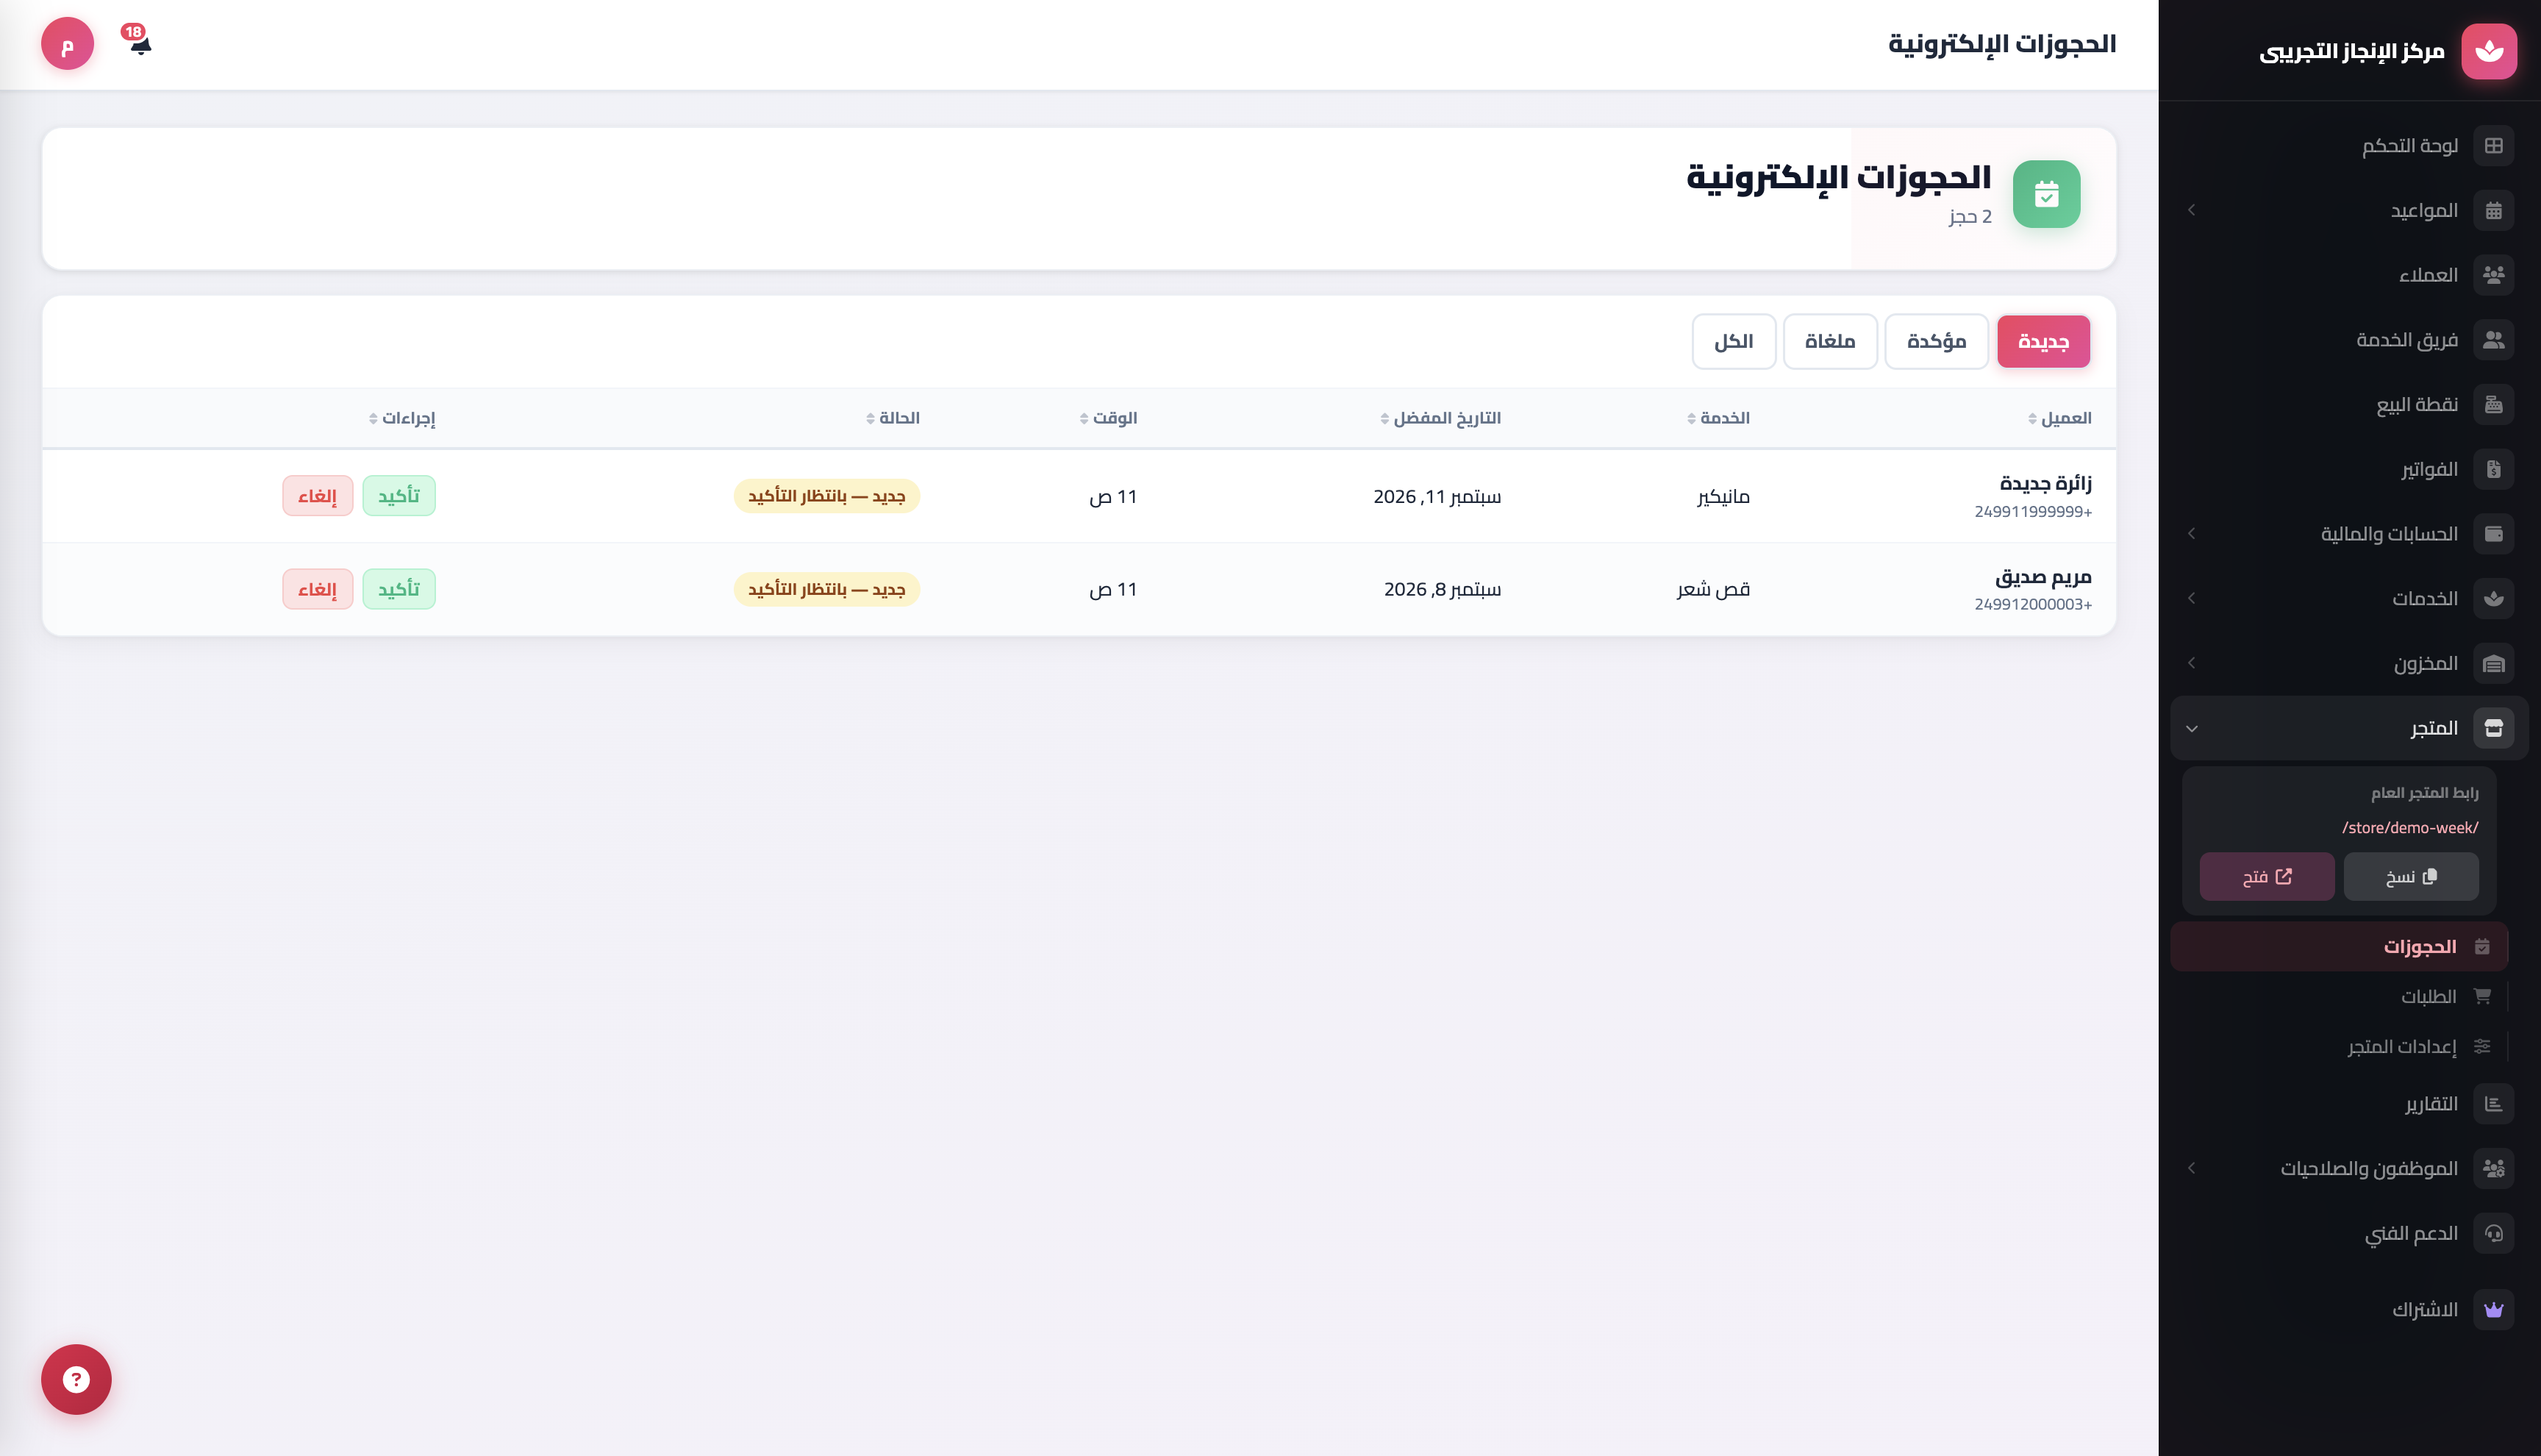Collapse the المتجر submenu chevron
The image size is (2541, 1456).
[x=2191, y=728]
